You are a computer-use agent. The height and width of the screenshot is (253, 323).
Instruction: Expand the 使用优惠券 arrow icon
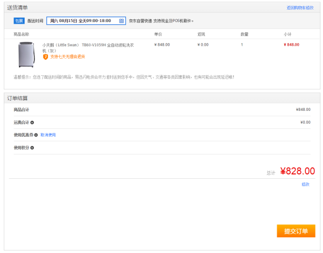(36, 135)
